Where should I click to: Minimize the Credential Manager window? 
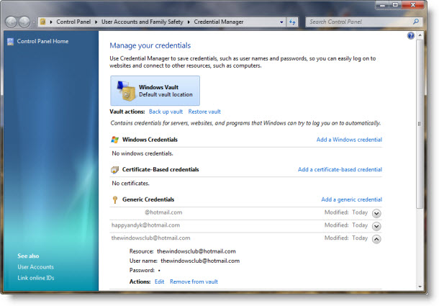coord(382,5)
